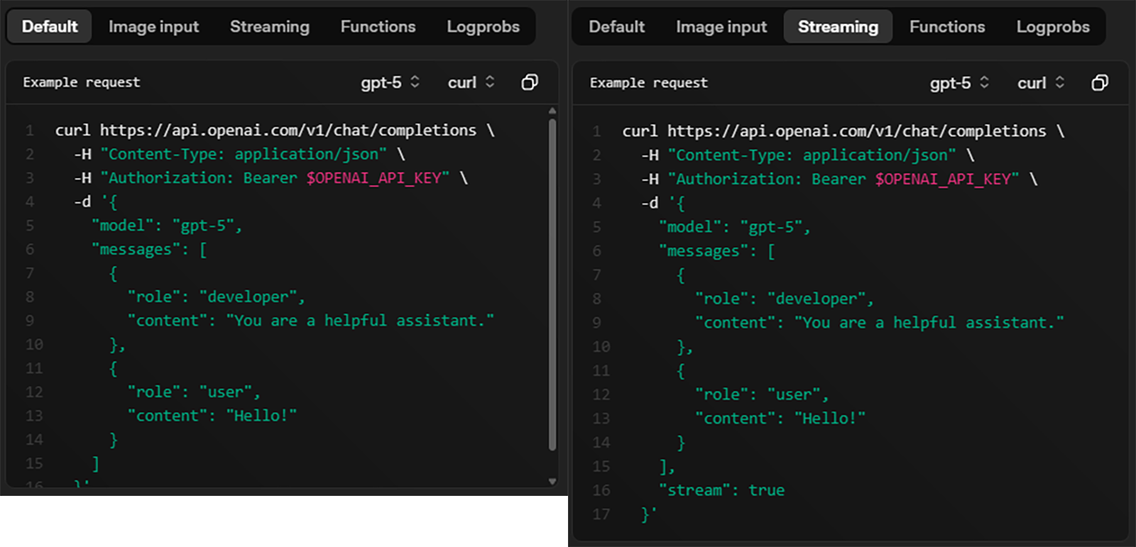
Task: Click the "role": "user" line in left panel
Action: [194, 392]
